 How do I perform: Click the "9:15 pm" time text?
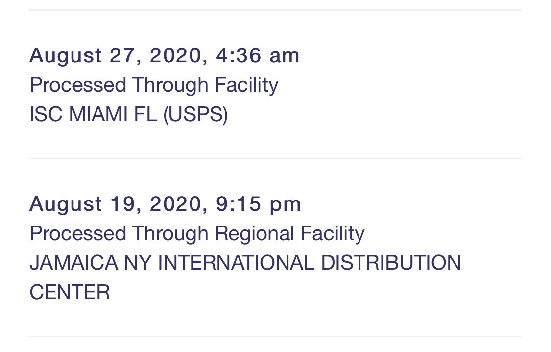tap(259, 204)
